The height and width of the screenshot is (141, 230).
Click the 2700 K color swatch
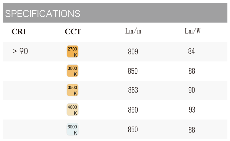[72, 51]
